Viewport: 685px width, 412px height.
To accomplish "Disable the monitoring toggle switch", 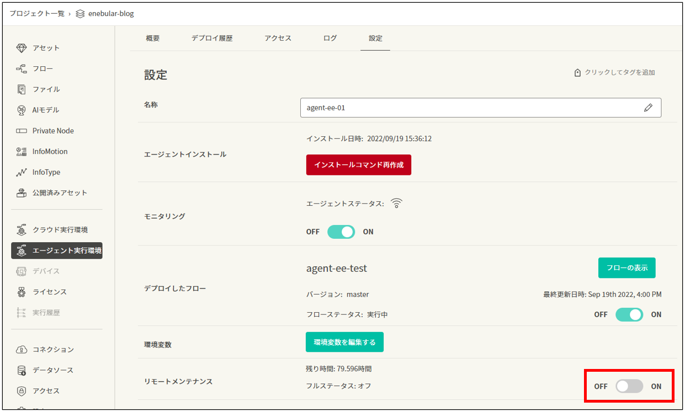I will (341, 232).
